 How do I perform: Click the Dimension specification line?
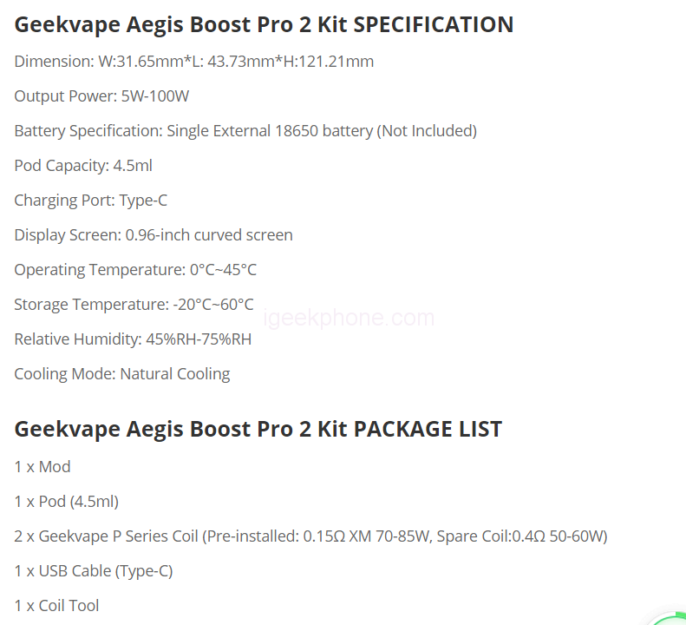(x=194, y=62)
